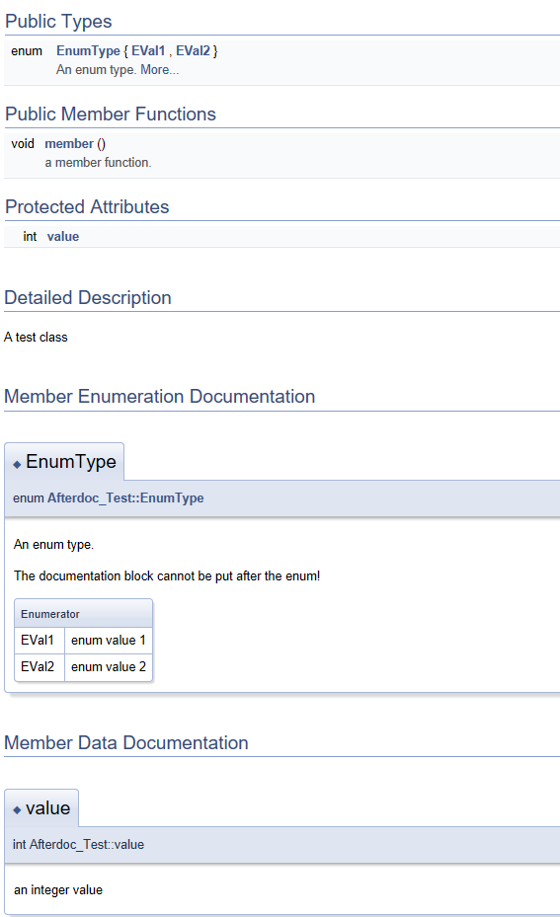The width and height of the screenshot is (560, 917).
Task: Select the Public Member Functions heading
Action: tap(111, 114)
